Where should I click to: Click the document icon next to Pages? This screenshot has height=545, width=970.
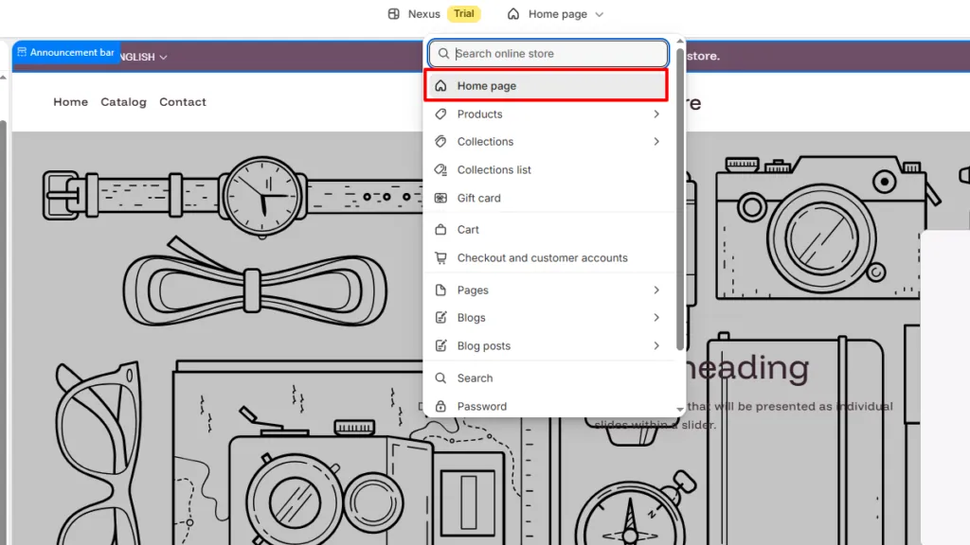(440, 290)
